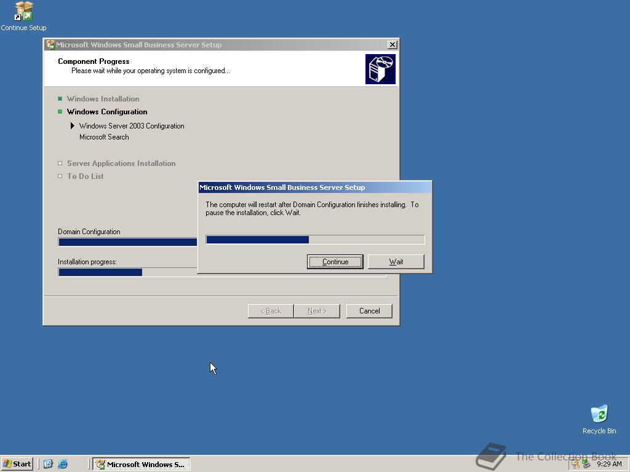The image size is (630, 472).
Task: Click the server and CD setup graphic
Action: pos(380,69)
